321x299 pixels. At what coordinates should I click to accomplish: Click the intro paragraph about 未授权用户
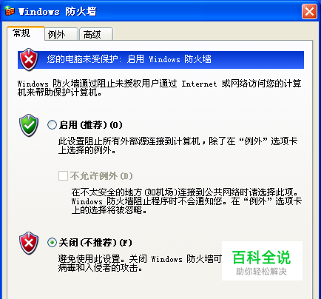point(160,88)
